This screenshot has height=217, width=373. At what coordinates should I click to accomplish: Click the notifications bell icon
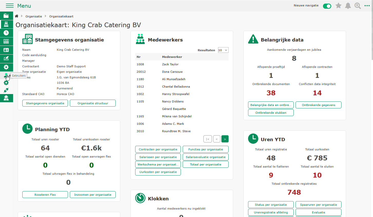[x=348, y=6]
